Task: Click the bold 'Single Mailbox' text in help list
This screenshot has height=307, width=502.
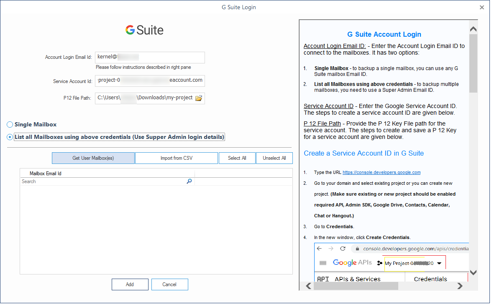Action: tap(331, 68)
